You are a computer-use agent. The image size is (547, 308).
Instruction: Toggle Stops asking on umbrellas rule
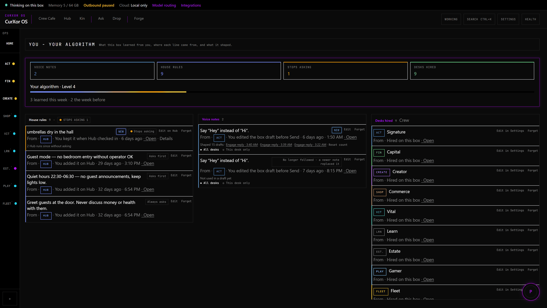click(x=142, y=131)
